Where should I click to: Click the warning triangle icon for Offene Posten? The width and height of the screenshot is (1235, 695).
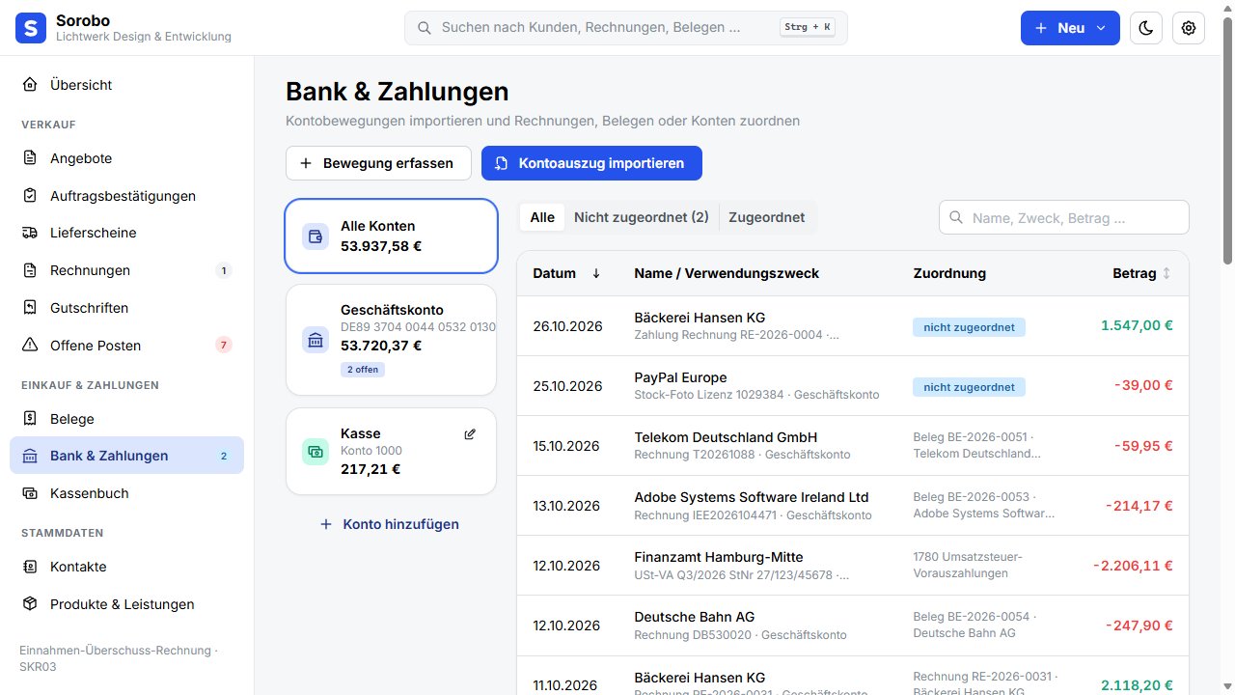coord(31,346)
